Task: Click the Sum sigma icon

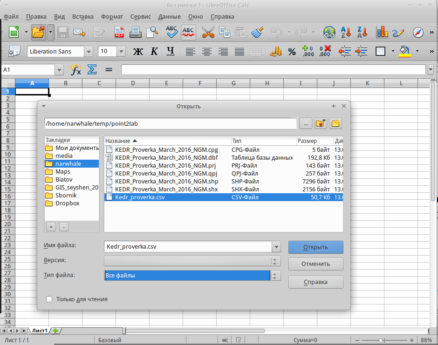Action: coord(92,70)
